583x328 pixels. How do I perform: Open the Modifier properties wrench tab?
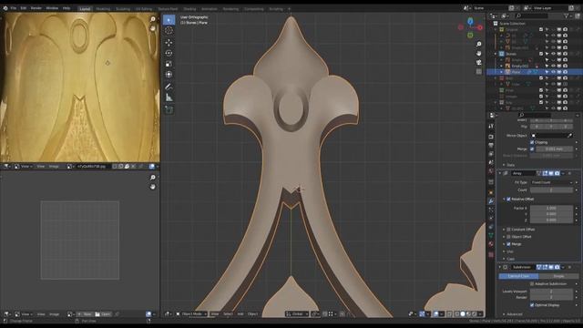pyautogui.click(x=491, y=201)
